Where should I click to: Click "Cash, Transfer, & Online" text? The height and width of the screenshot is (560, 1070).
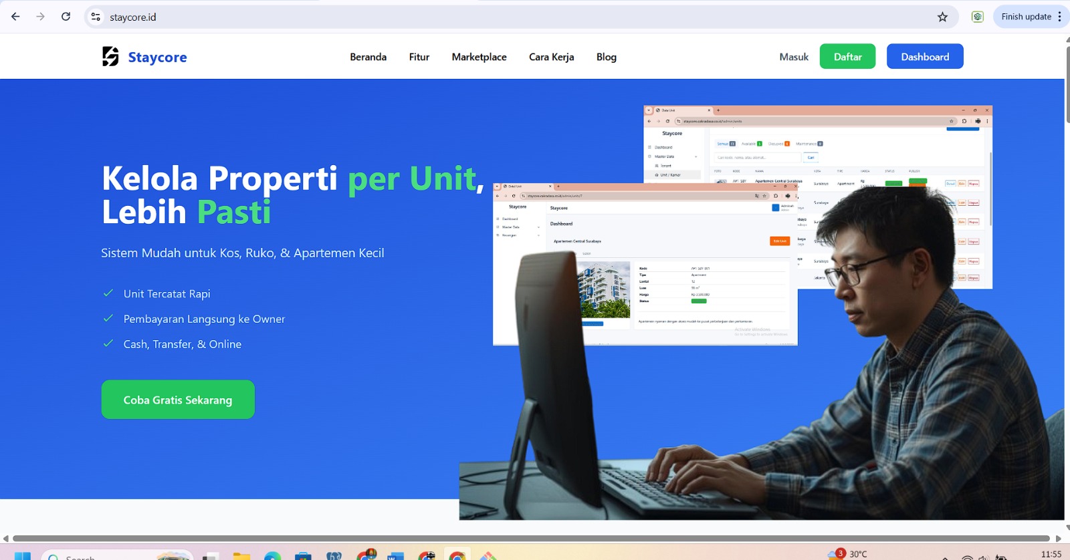click(x=182, y=344)
